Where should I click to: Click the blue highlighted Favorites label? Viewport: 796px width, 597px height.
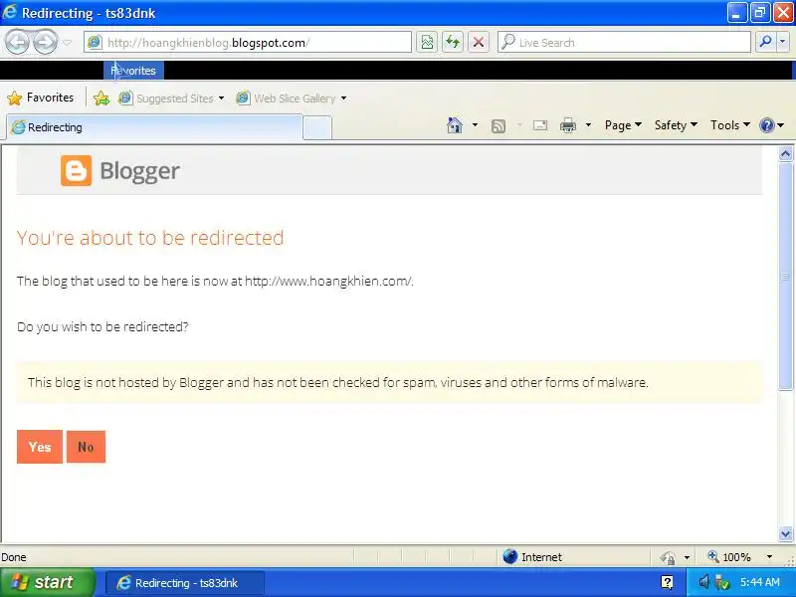[x=133, y=71]
